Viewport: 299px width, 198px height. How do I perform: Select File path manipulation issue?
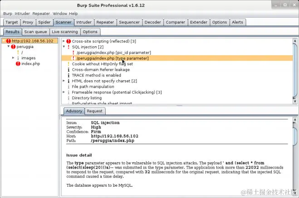[x=93, y=87]
